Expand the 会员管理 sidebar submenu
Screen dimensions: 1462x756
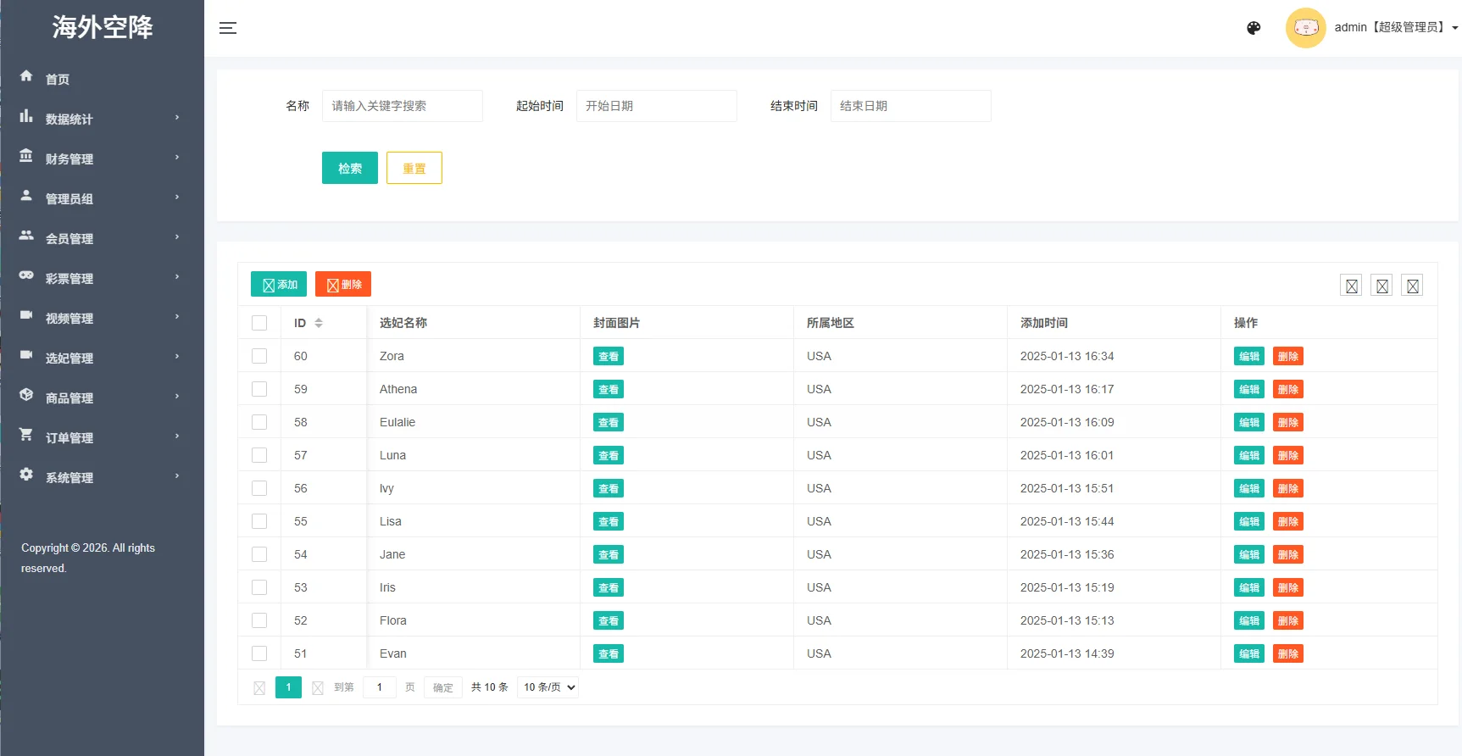click(102, 238)
